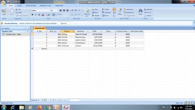
Task: Go to next record button
Action: tap(51, 100)
